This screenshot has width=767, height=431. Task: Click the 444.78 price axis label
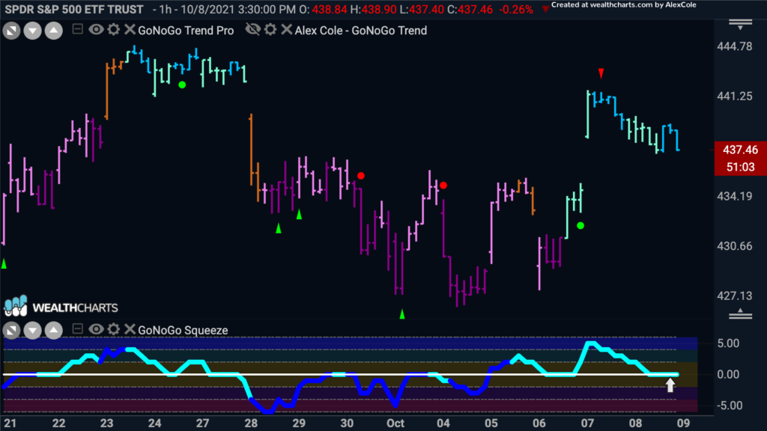[x=735, y=46]
